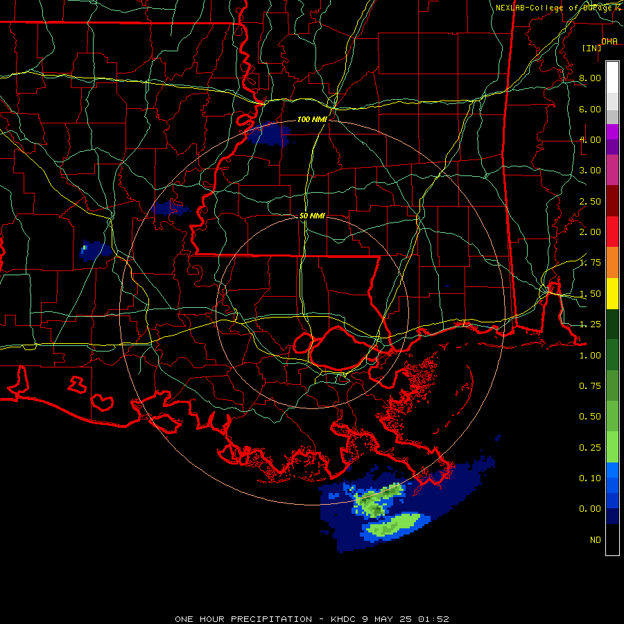Click the 8.00 legend label
Viewport: 624px width, 624px height.
tap(590, 78)
